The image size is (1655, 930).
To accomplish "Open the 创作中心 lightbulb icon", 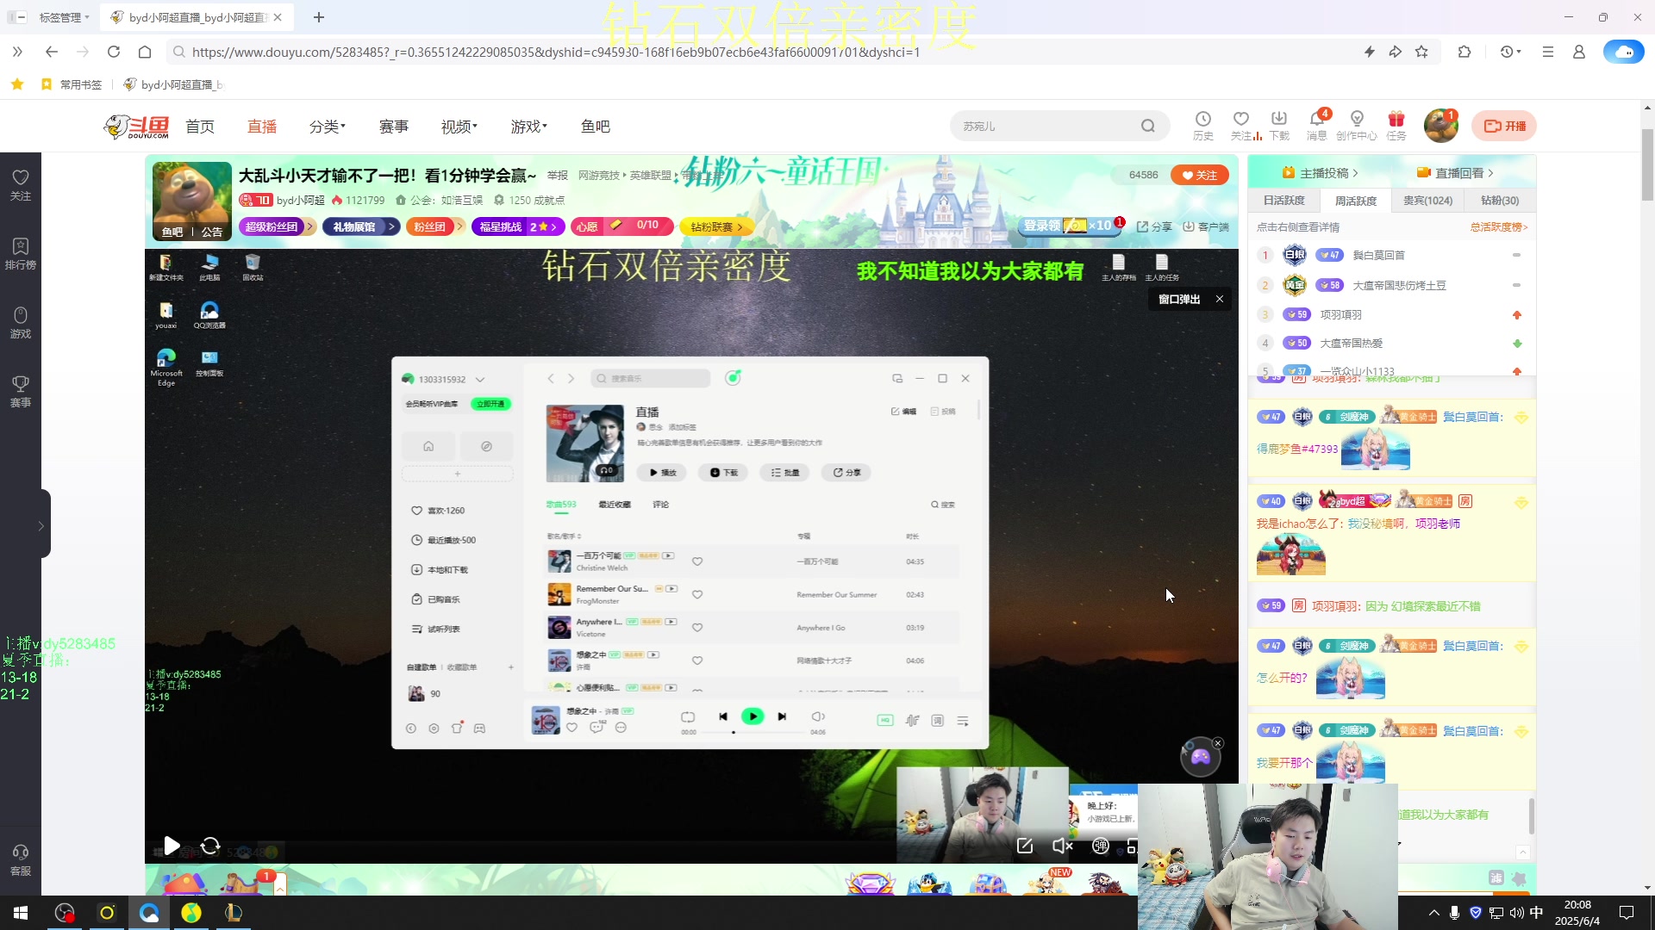I will click(x=1357, y=126).
